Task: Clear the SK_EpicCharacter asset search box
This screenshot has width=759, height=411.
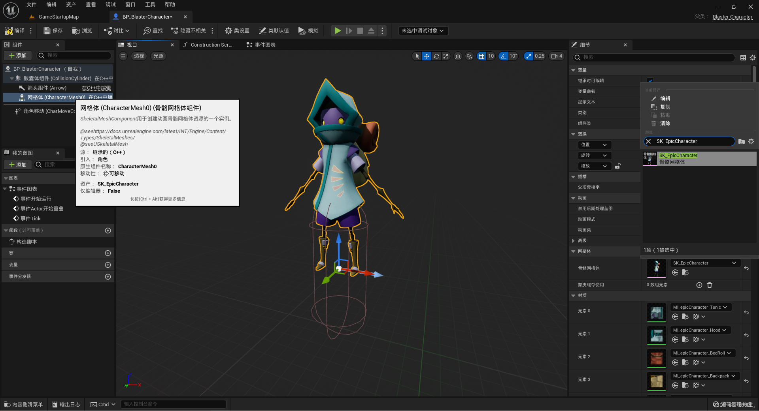Action: [x=648, y=141]
